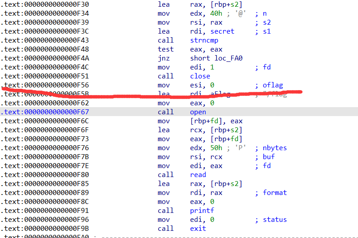Select the highlighted call open line
Viewport: 358px width, 238px height.
(x=179, y=112)
